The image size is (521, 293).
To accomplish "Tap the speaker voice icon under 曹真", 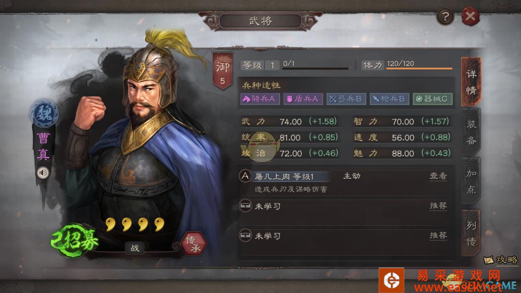I will (43, 173).
